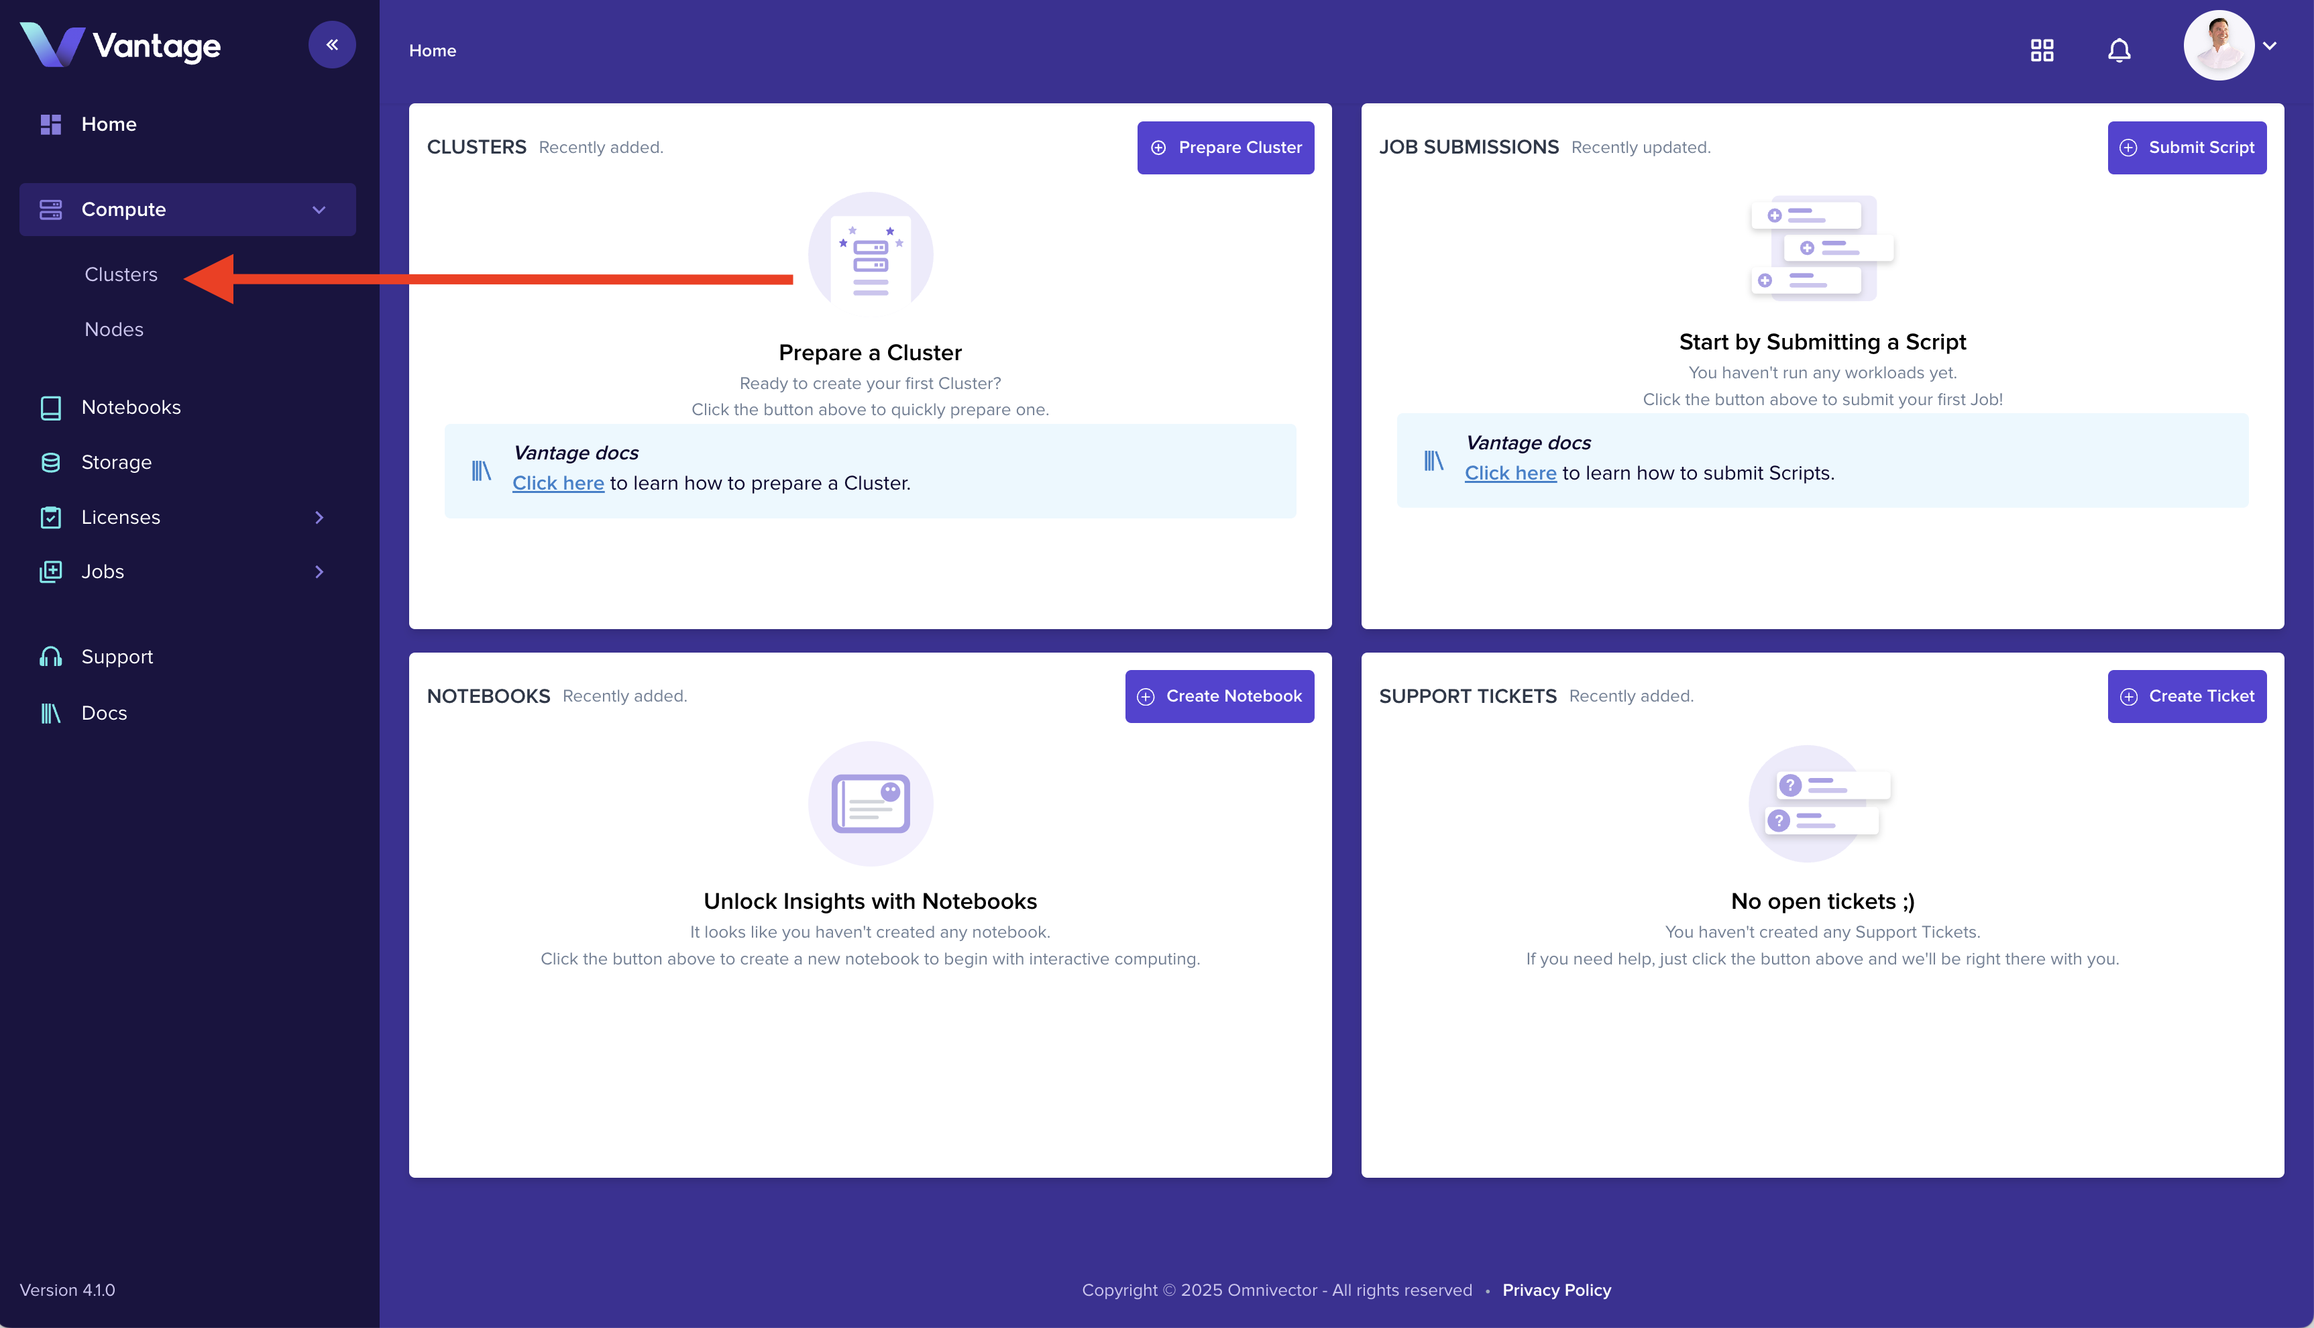
Task: Navigate to Home in the sidebar
Action: pyautogui.click(x=109, y=124)
